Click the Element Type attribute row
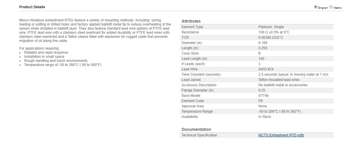The image size is (350, 159). point(257,27)
